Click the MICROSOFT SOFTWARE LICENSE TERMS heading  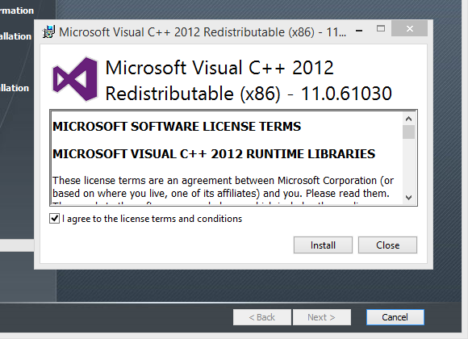pyautogui.click(x=177, y=127)
